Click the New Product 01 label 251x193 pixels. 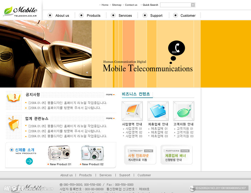pos(60,164)
